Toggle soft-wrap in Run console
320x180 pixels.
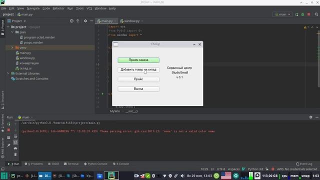[15, 136]
